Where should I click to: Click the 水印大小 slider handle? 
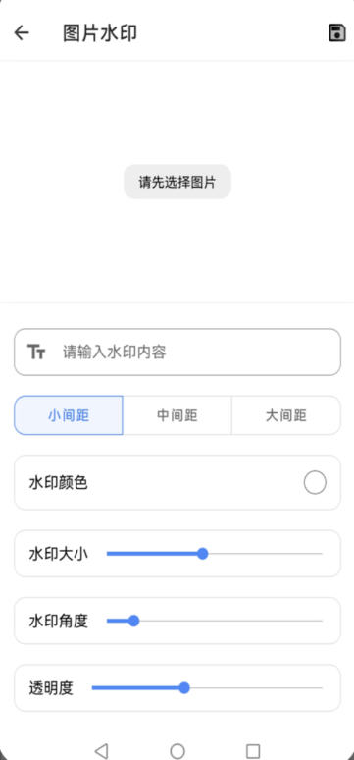tap(203, 554)
